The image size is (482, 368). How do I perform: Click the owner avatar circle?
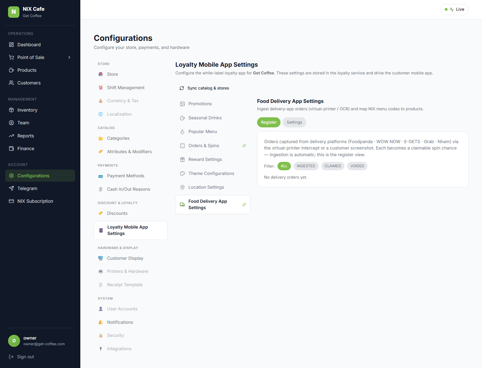pyautogui.click(x=14, y=341)
